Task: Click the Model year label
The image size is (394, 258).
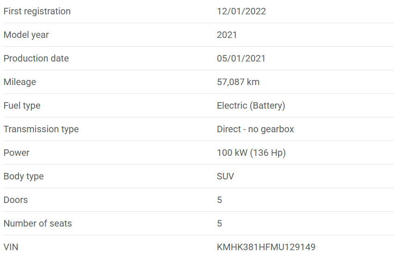Action: 26,35
